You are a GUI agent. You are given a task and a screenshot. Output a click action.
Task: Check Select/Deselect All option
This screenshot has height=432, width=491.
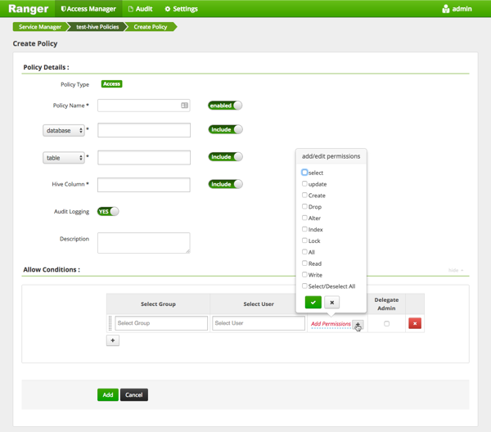point(304,286)
